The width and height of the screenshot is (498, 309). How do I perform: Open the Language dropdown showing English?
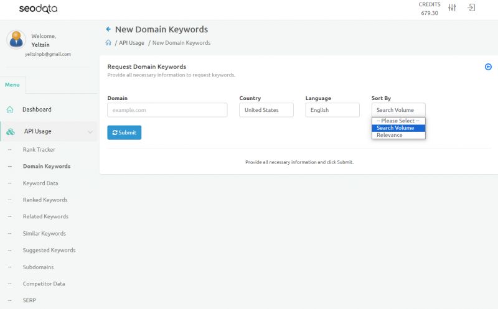pyautogui.click(x=332, y=110)
